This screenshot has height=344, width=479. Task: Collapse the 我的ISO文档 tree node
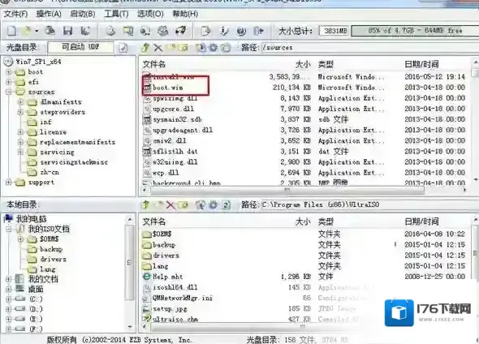click(9, 229)
